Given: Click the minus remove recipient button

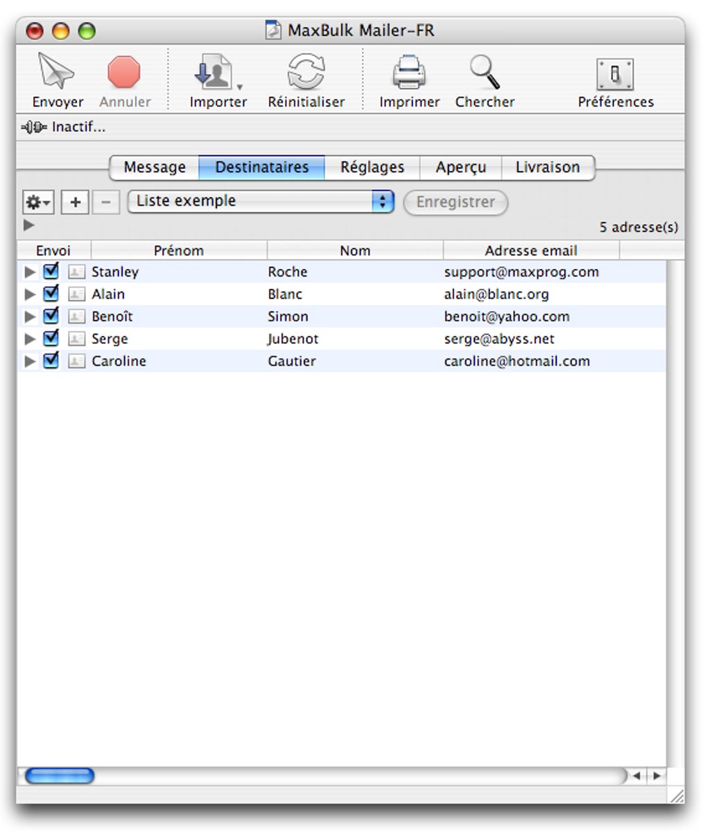Looking at the screenshot, I should pos(106,202).
